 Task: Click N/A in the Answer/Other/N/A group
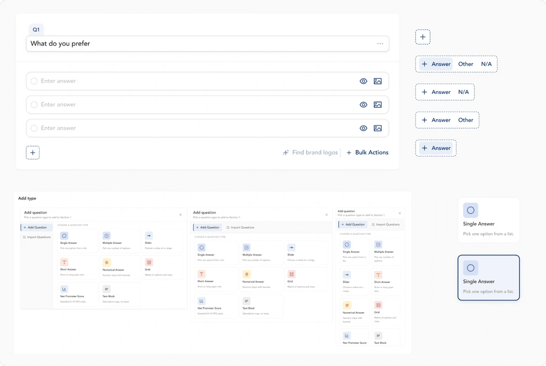(x=486, y=64)
